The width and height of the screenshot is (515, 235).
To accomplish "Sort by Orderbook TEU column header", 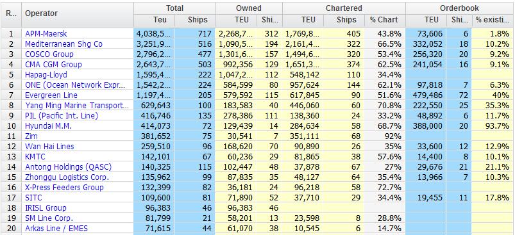I will pos(431,20).
